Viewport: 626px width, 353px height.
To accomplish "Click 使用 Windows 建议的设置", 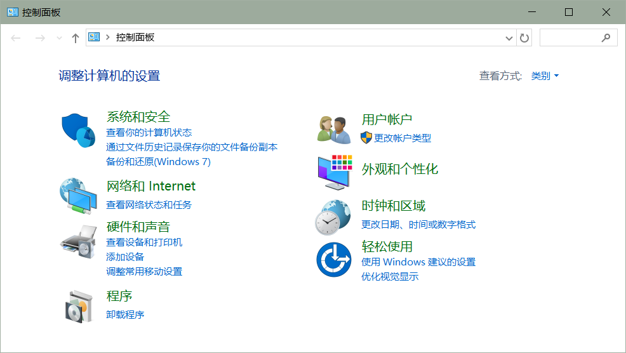I will point(418,262).
